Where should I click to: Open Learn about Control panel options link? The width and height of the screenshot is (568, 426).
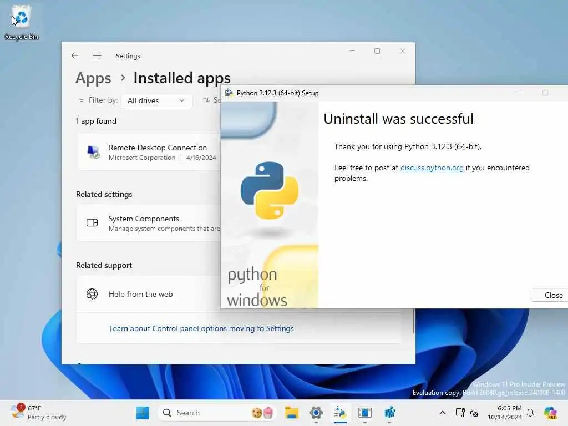[x=201, y=328]
